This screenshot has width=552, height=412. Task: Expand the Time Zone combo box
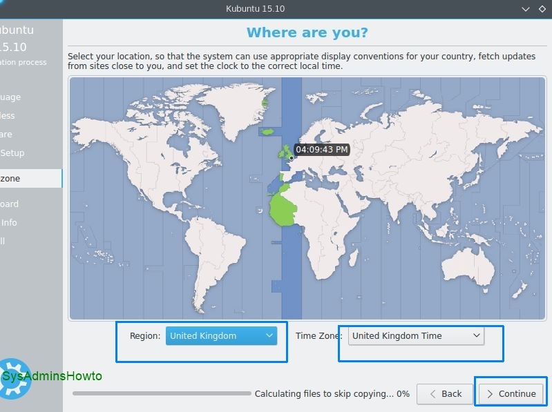click(416, 336)
